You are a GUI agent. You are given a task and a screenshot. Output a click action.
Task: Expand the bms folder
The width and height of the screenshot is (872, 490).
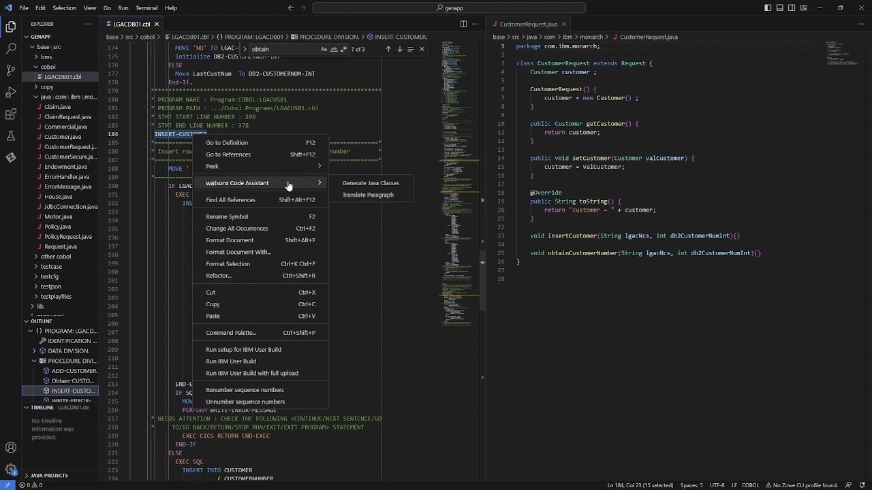point(46,57)
